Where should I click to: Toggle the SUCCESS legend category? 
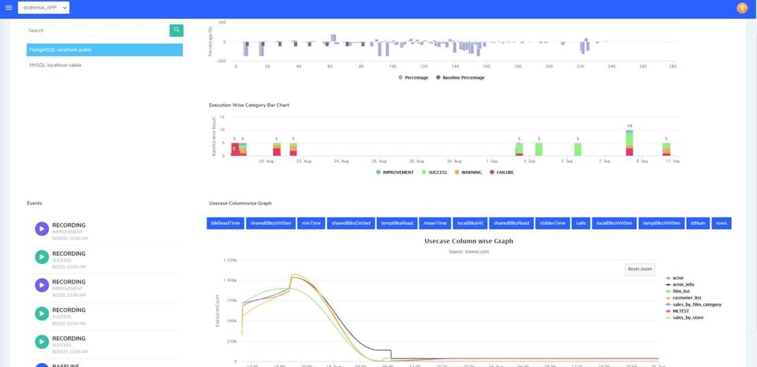point(434,172)
